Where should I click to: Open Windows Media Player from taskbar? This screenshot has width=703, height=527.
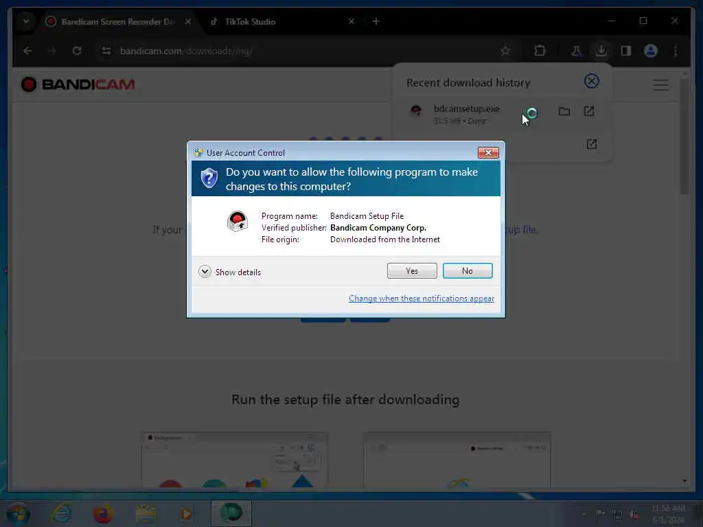click(187, 513)
